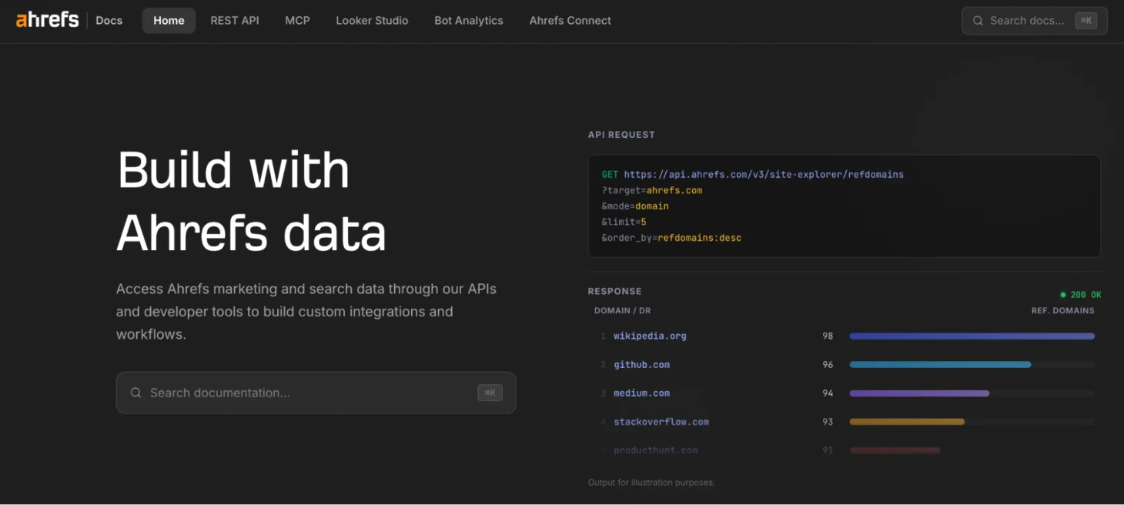
Task: Click the GET request URL line
Action: (x=752, y=175)
